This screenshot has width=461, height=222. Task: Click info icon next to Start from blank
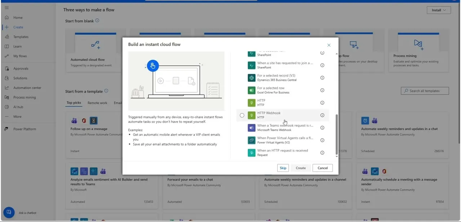pos(97,21)
